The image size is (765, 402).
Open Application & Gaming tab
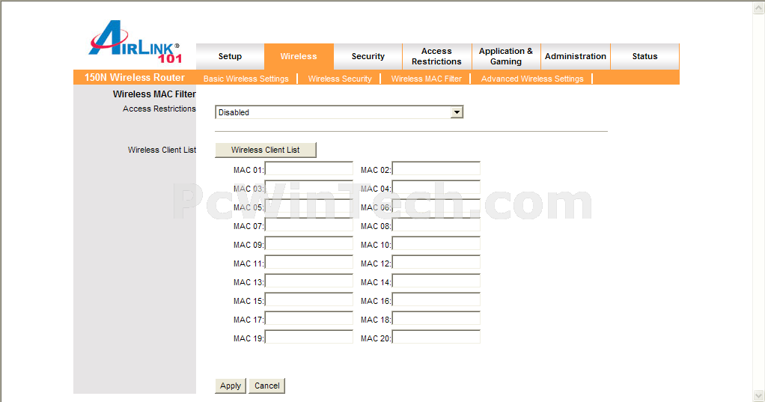(506, 57)
